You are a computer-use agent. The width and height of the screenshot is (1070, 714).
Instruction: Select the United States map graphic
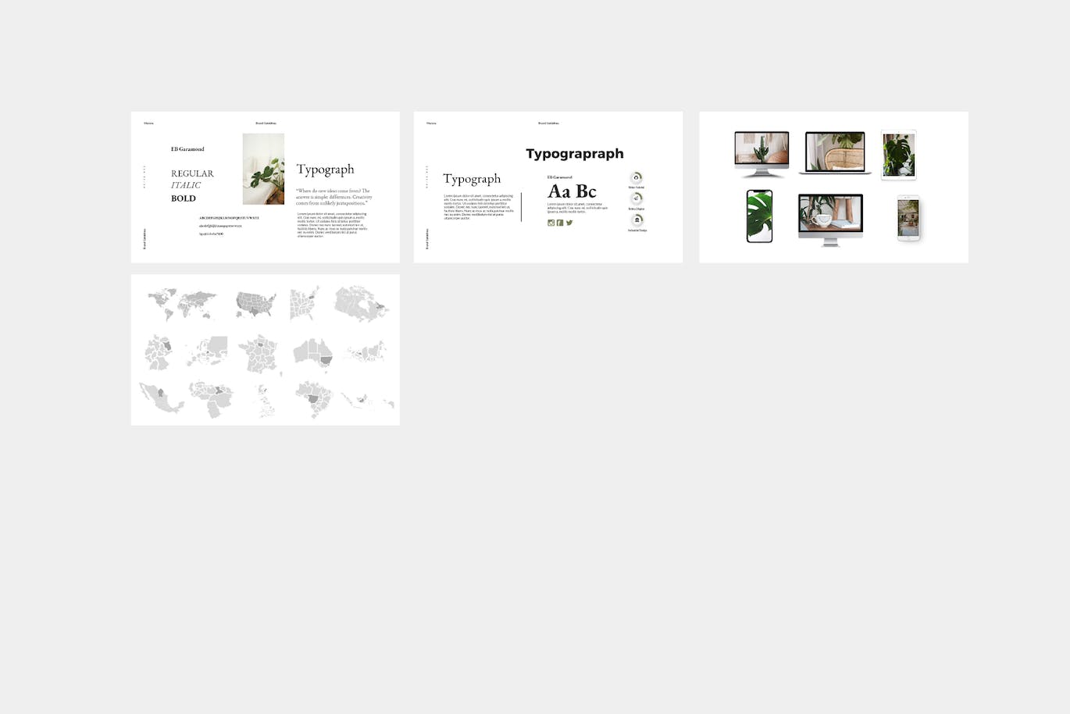256,303
